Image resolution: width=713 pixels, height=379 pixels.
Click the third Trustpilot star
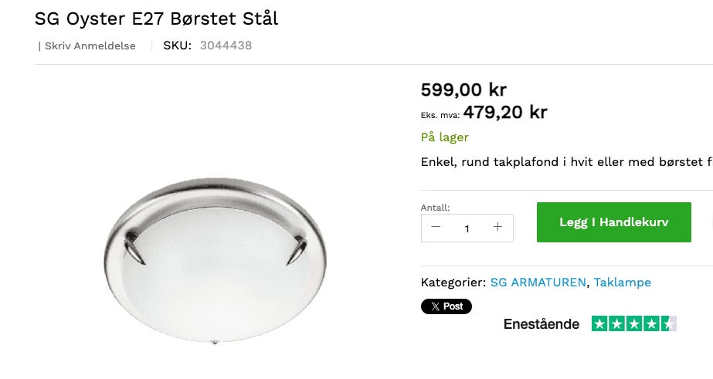[634, 324]
